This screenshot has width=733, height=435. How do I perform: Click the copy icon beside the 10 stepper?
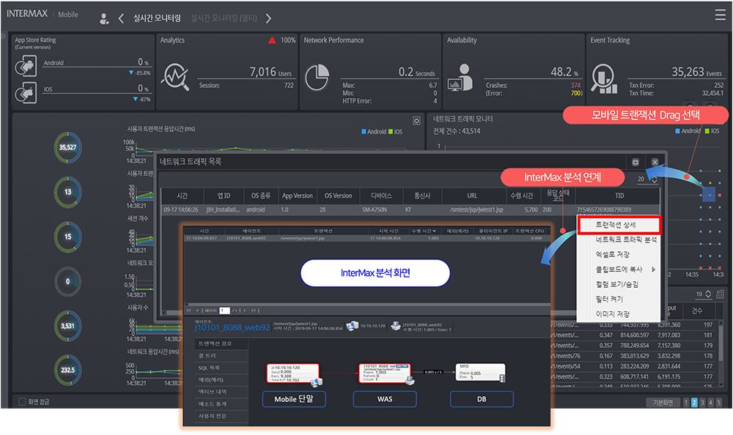720,294
